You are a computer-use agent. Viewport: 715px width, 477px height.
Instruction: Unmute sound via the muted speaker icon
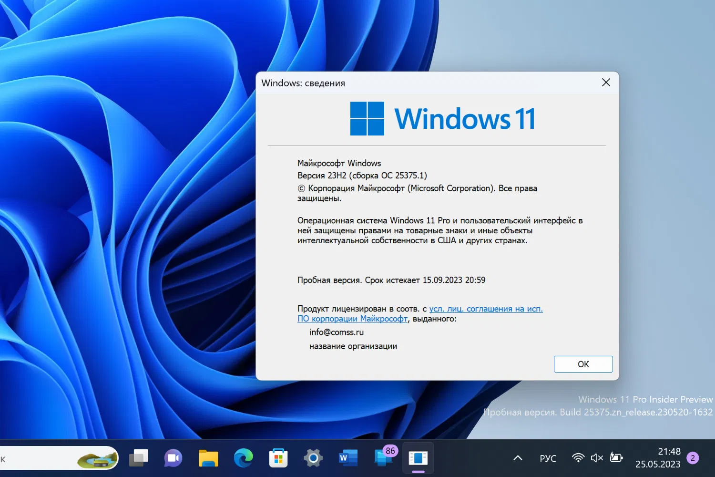point(597,458)
